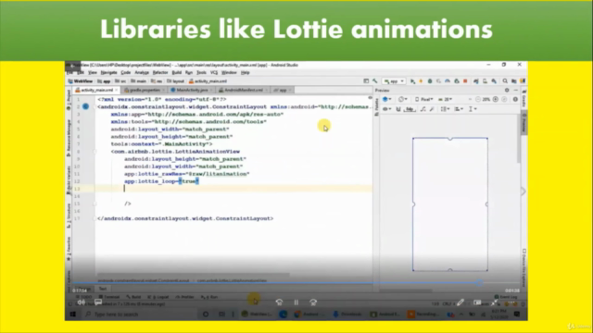The width and height of the screenshot is (593, 333).
Task: Click the layout breadcrumb in navigation bar
Action: [175, 81]
